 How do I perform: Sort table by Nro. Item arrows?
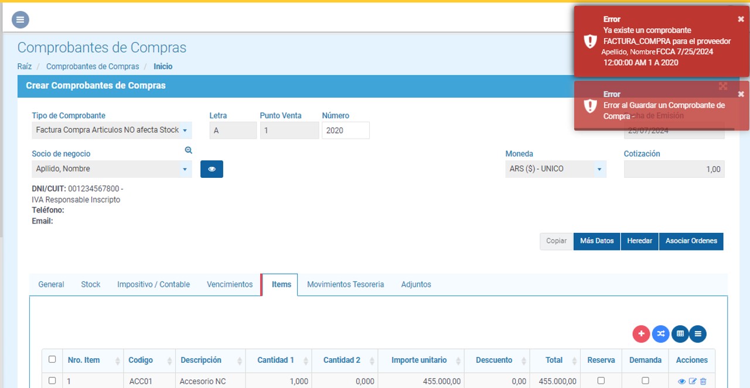[117, 360]
